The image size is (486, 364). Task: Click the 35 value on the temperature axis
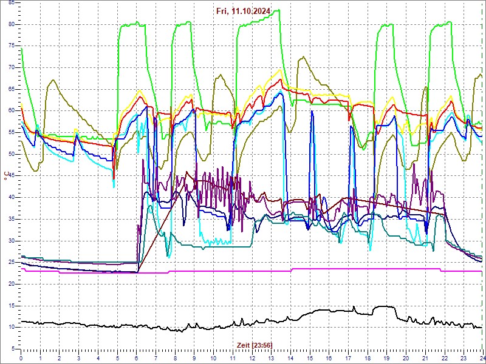(11, 219)
